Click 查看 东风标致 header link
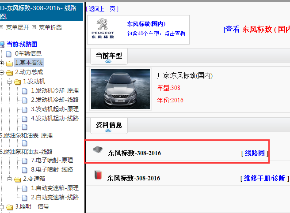This screenshot has height=213, width=290. [257, 30]
